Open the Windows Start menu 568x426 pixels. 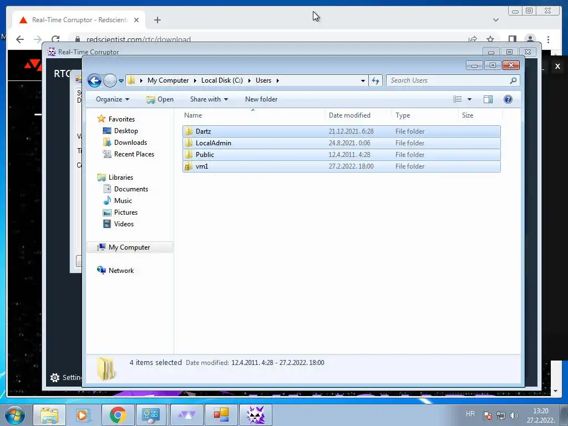coord(15,415)
